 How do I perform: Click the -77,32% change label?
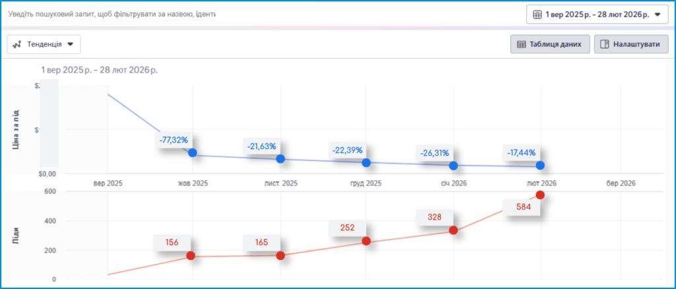click(174, 140)
